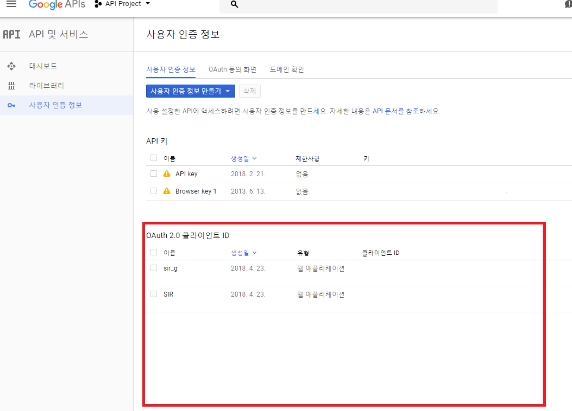Open the API 문서 link

pyautogui.click(x=388, y=111)
